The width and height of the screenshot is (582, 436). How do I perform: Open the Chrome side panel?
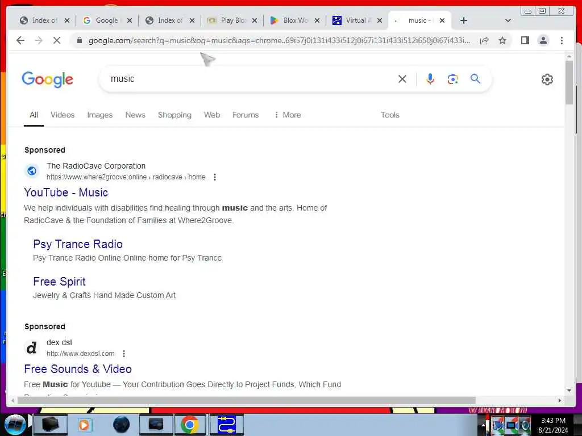[x=525, y=40]
